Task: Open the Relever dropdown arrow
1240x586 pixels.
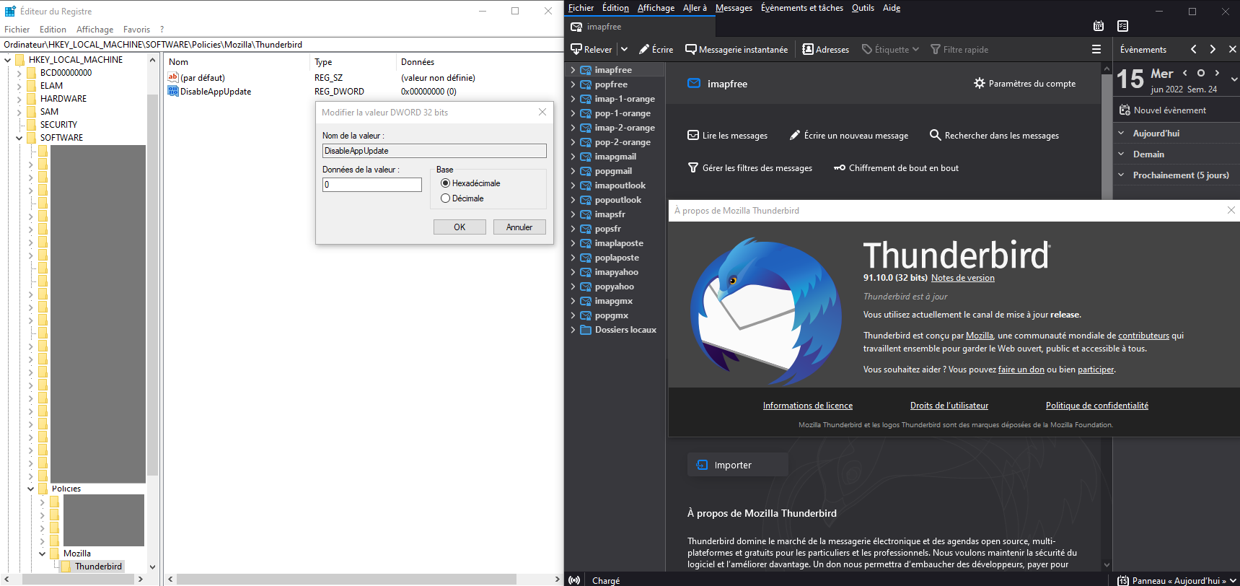Action: [624, 50]
